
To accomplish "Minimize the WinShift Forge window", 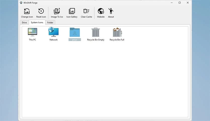I will tap(172, 3).
